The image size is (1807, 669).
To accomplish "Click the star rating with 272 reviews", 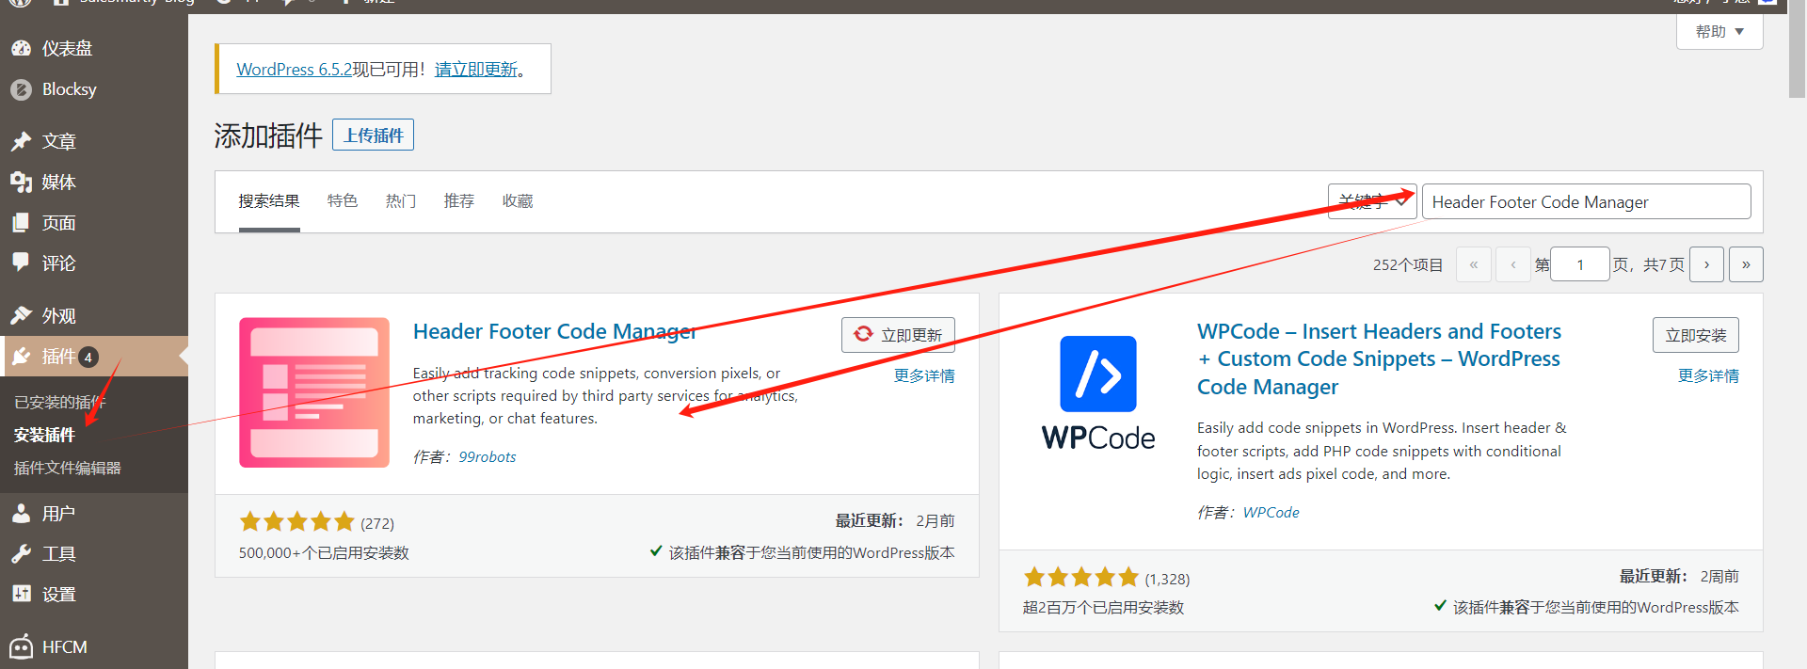I will click(x=296, y=521).
